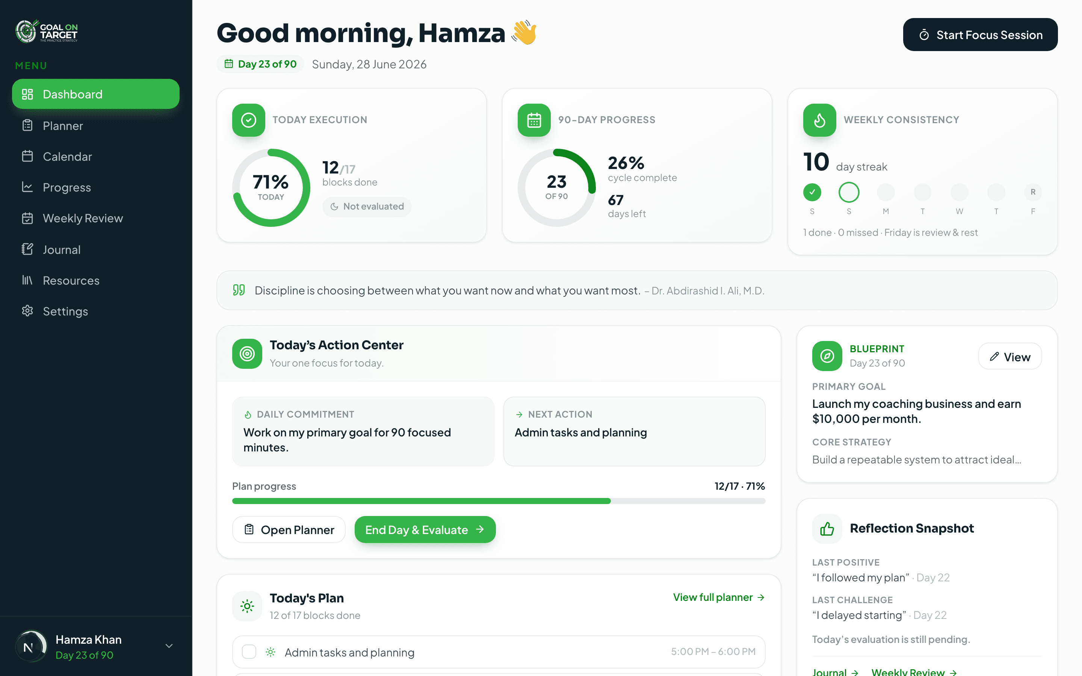This screenshot has height=676, width=1082.
Task: Click the flame icon beside Daily Commitment
Action: [248, 415]
